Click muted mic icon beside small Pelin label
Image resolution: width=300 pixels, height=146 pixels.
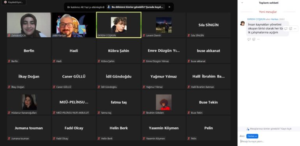click(x=189, y=139)
